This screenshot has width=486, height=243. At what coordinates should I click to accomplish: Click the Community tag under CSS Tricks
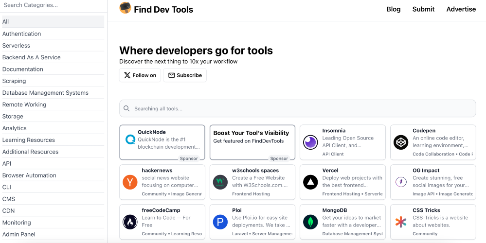(x=425, y=234)
